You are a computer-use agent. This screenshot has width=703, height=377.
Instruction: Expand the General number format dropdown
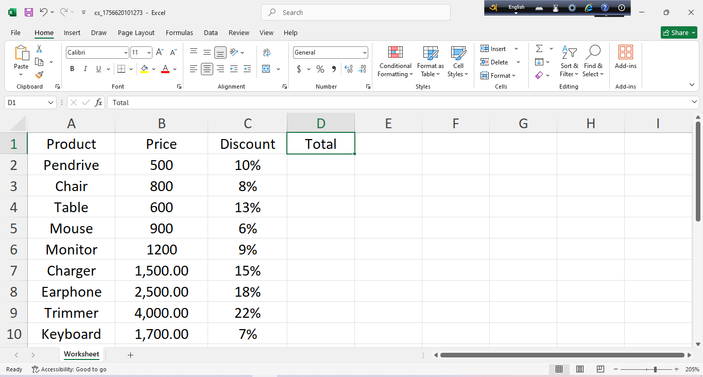[365, 53]
